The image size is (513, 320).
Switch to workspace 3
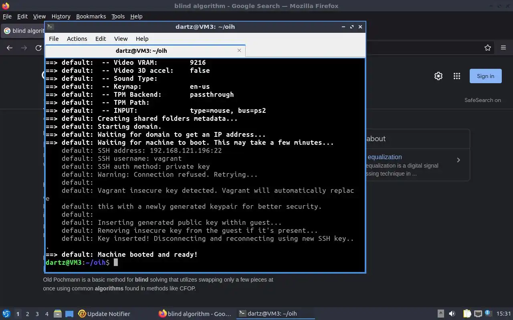37,314
